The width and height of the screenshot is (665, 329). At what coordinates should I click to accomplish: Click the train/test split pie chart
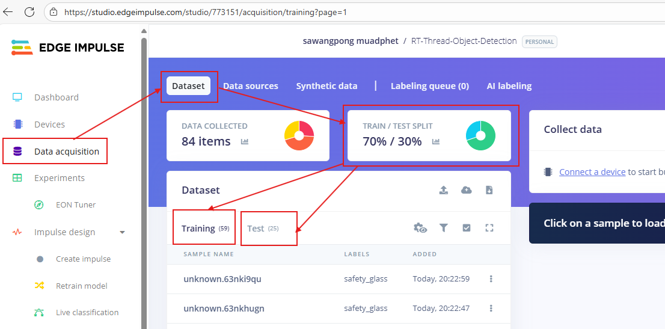pos(480,135)
